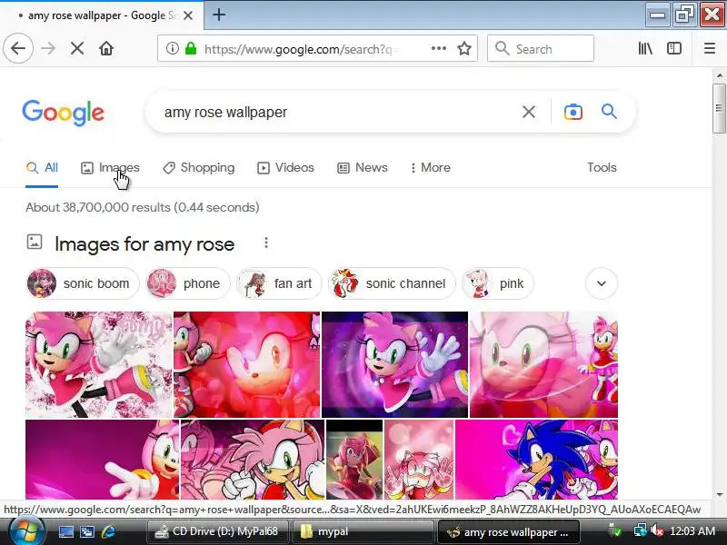Switch to mypal folder taskbar window
The height and width of the screenshot is (545, 727).
(363, 531)
